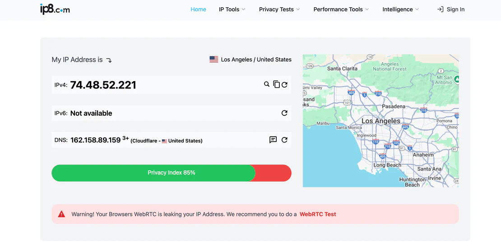The width and height of the screenshot is (501, 243).
Task: Click the Los Angeles map
Action: coord(380,120)
